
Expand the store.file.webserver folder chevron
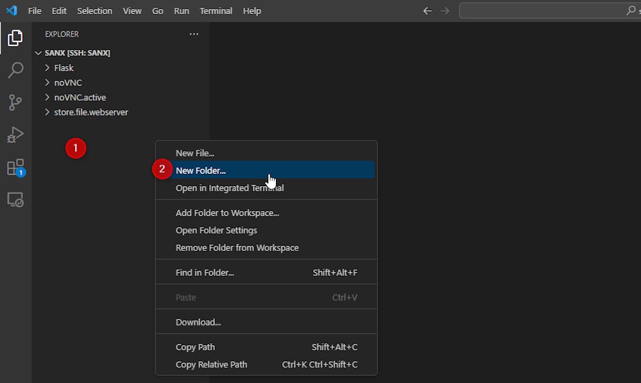pyautogui.click(x=47, y=112)
